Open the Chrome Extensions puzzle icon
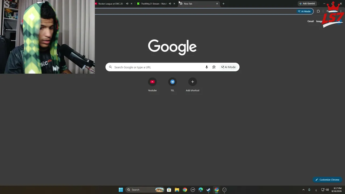 coord(318,11)
